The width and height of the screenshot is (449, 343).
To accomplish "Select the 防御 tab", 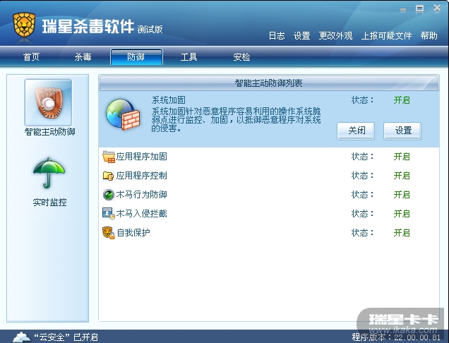I will (136, 56).
